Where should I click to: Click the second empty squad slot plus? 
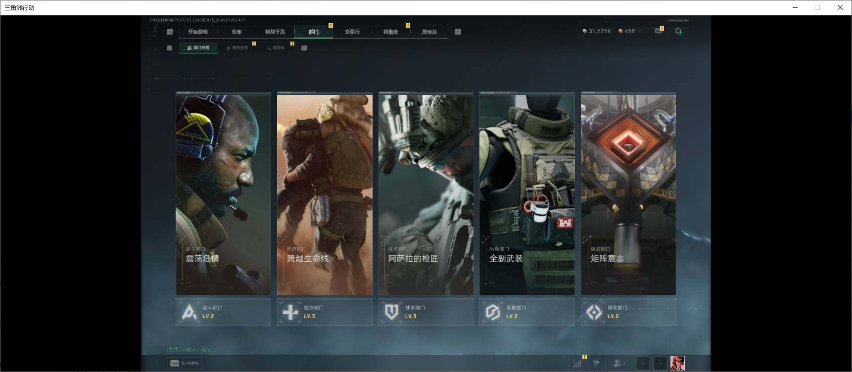660,364
